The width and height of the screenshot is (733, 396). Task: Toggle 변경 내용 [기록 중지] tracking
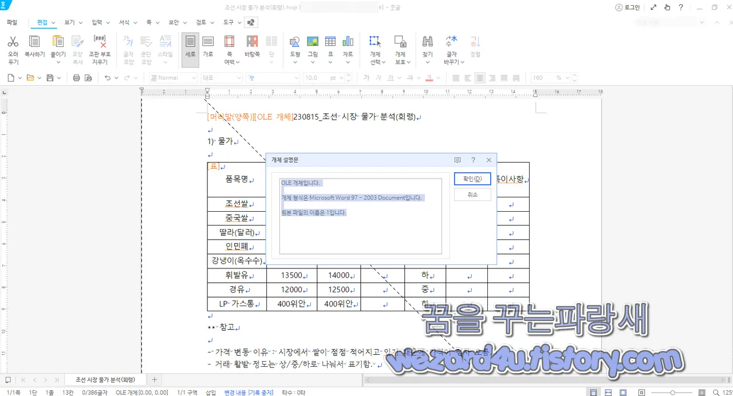[249, 393]
